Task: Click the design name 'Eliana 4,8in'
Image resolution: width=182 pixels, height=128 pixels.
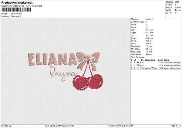Action: coord(16,14)
